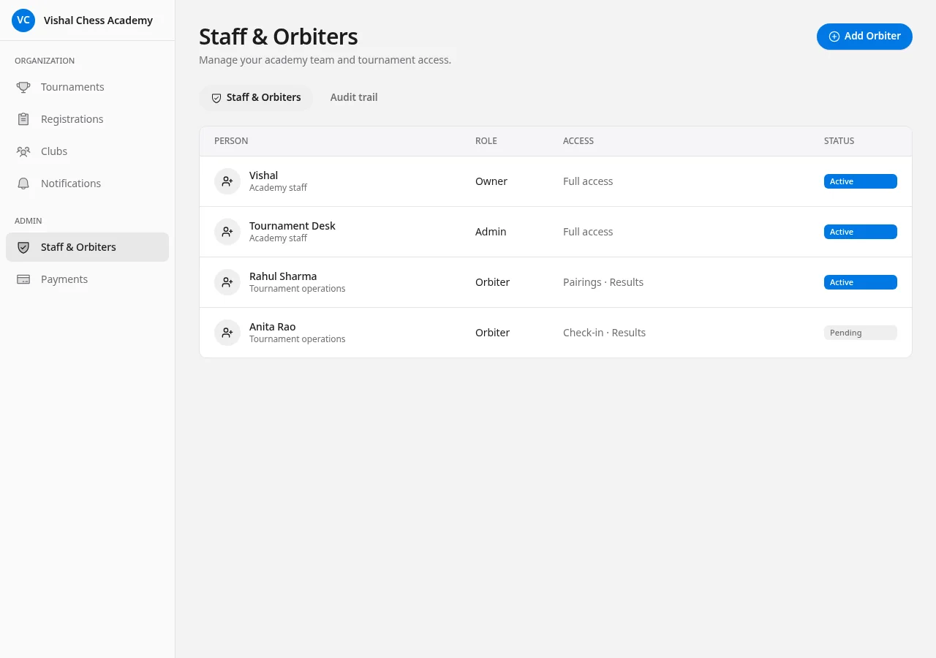The width and height of the screenshot is (936, 658).
Task: Click the person icon in Rahul Sharma's row
Action: tap(227, 282)
